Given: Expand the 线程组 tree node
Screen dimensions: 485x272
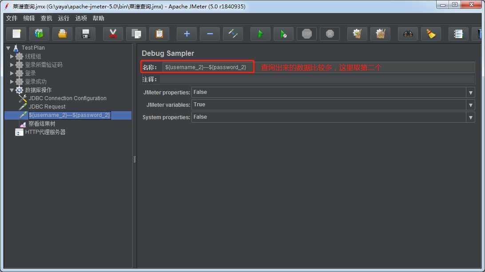Looking at the screenshot, I should click(x=12, y=56).
